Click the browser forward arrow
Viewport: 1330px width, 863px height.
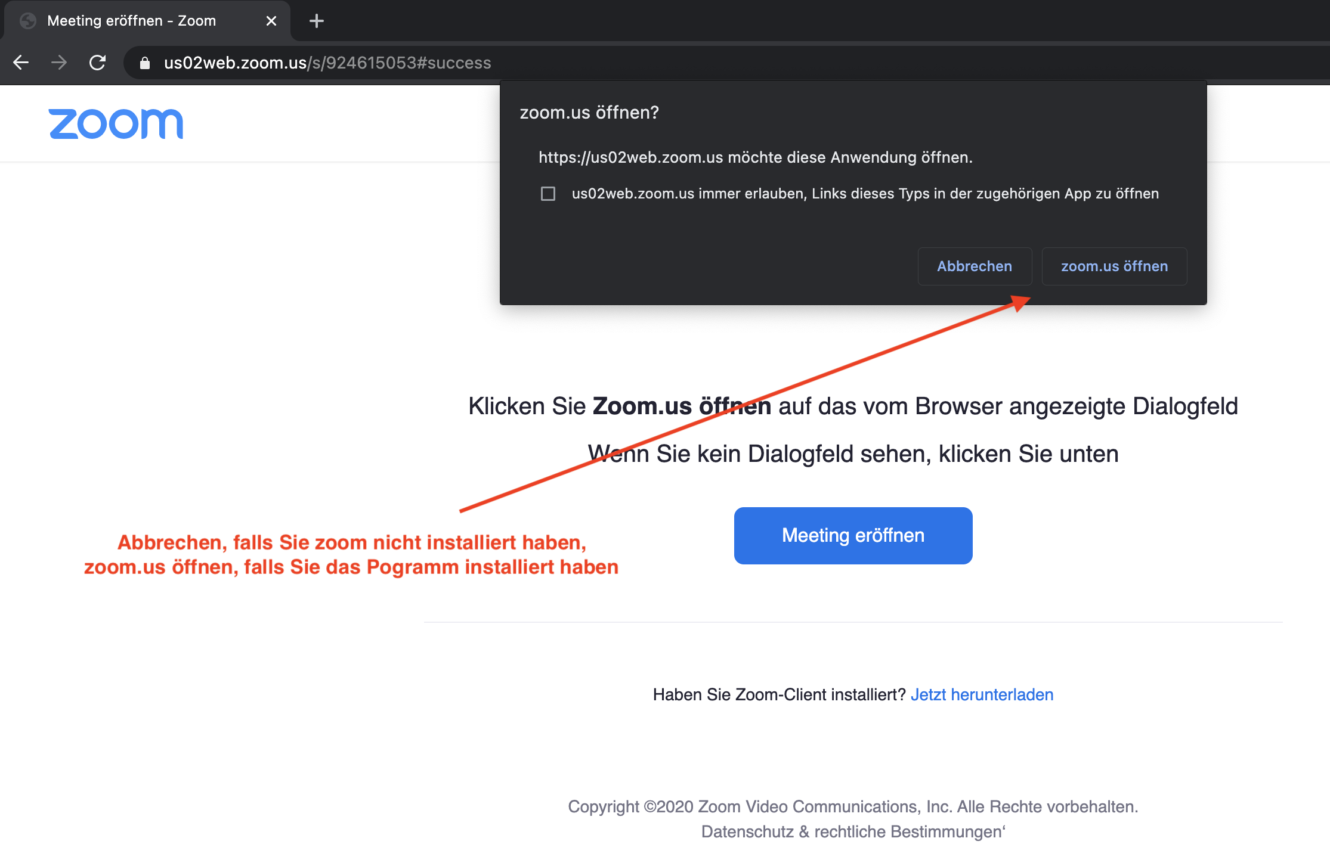point(59,63)
